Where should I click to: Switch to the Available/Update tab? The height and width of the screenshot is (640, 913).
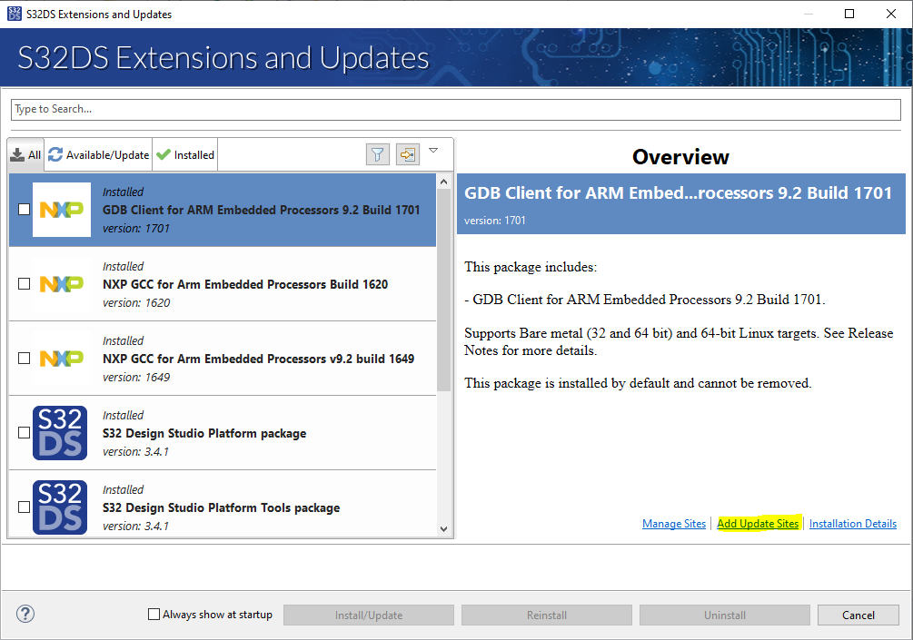click(x=98, y=155)
